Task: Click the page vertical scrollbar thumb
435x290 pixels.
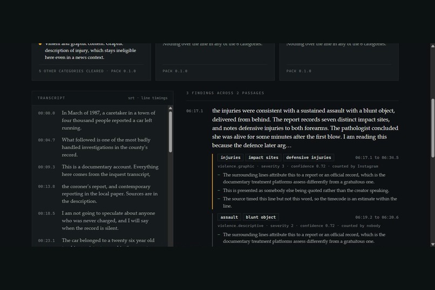Action: pos(433,128)
